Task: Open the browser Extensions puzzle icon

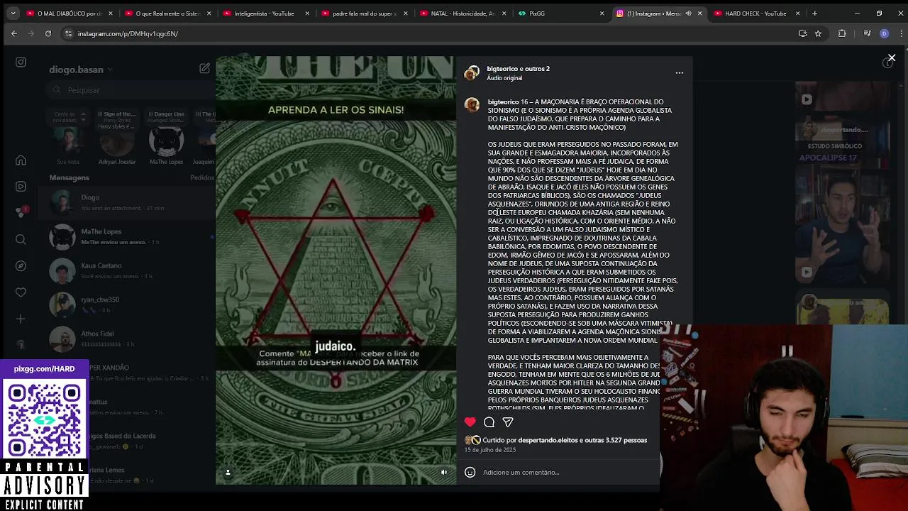Action: pos(842,33)
